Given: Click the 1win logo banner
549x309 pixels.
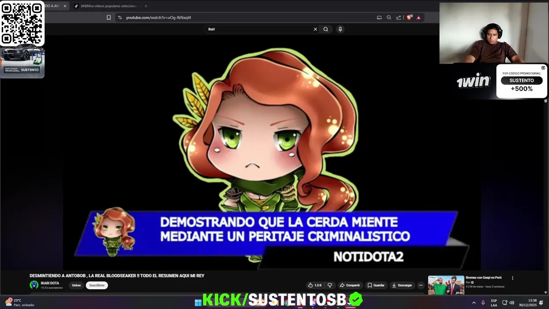Looking at the screenshot, I should pos(473,82).
